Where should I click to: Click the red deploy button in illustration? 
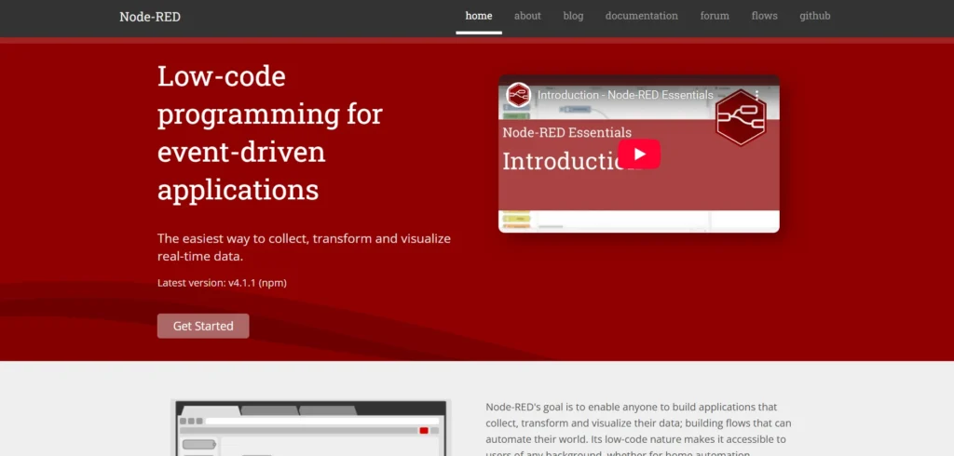point(424,431)
